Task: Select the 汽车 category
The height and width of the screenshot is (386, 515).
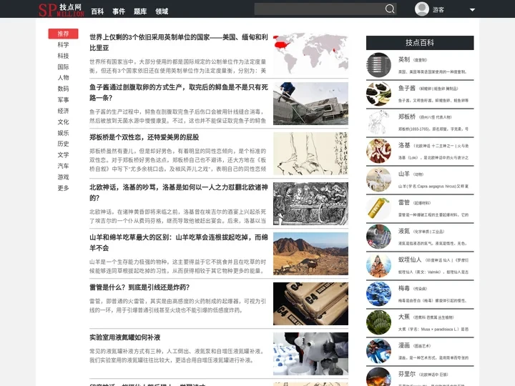Action: [63, 166]
